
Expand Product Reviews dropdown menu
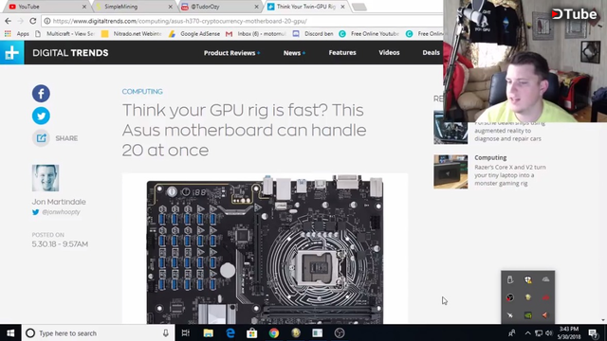231,53
